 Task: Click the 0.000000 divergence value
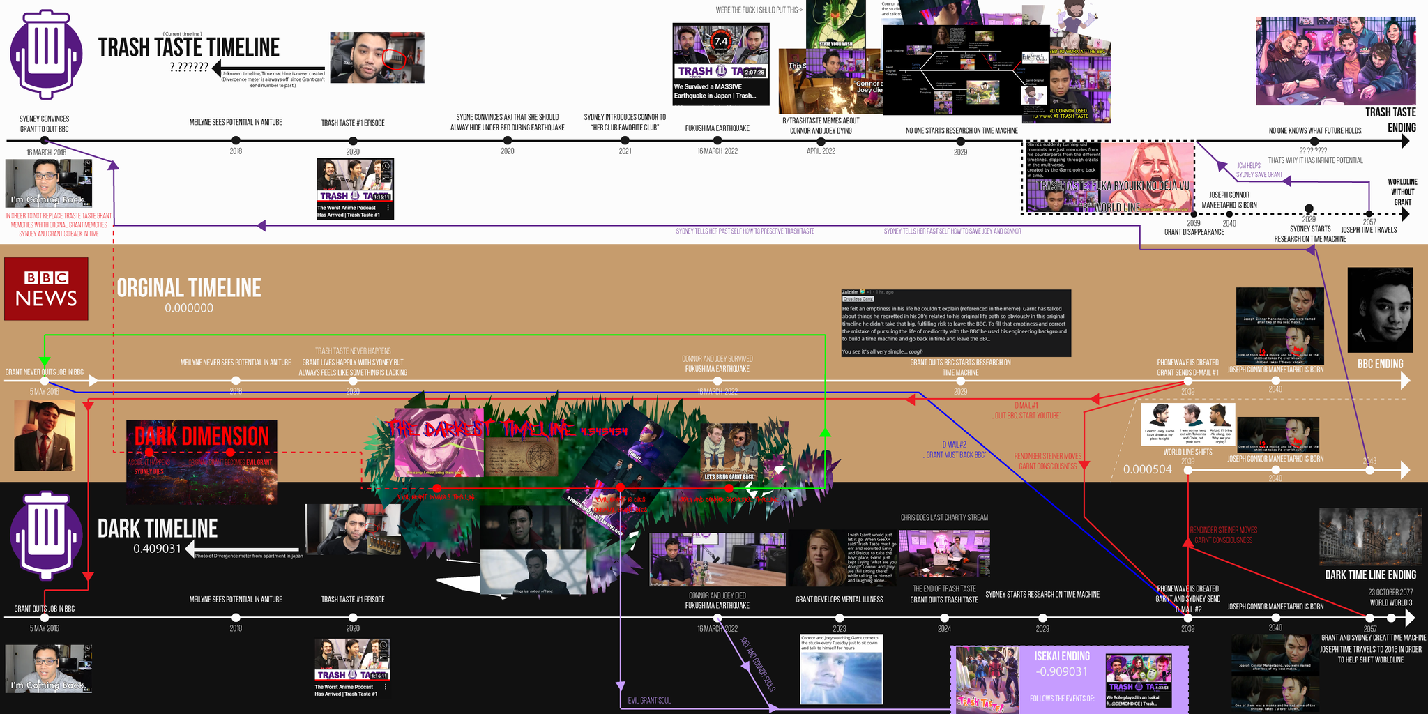189,308
